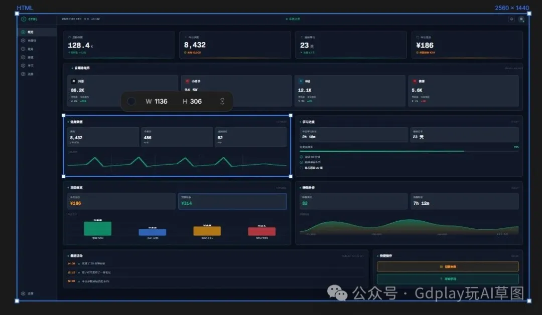Check the unfinished 练习 20 task
This screenshot has width=542, height=315.
(x=301, y=168)
